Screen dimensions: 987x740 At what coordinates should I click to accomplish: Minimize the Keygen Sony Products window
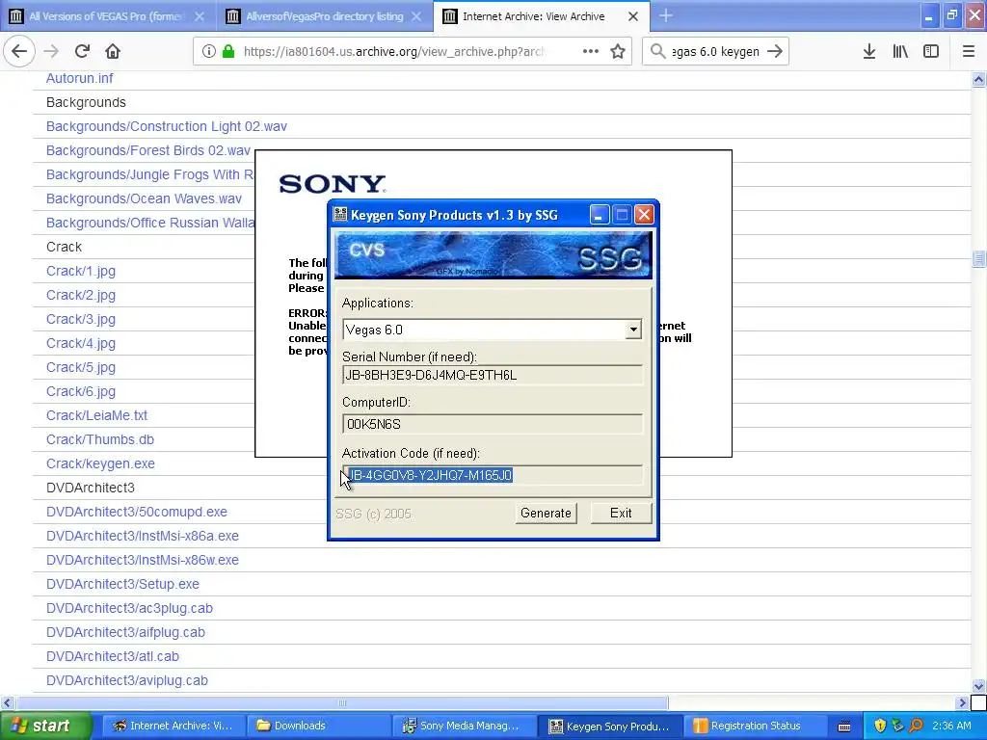tap(599, 215)
